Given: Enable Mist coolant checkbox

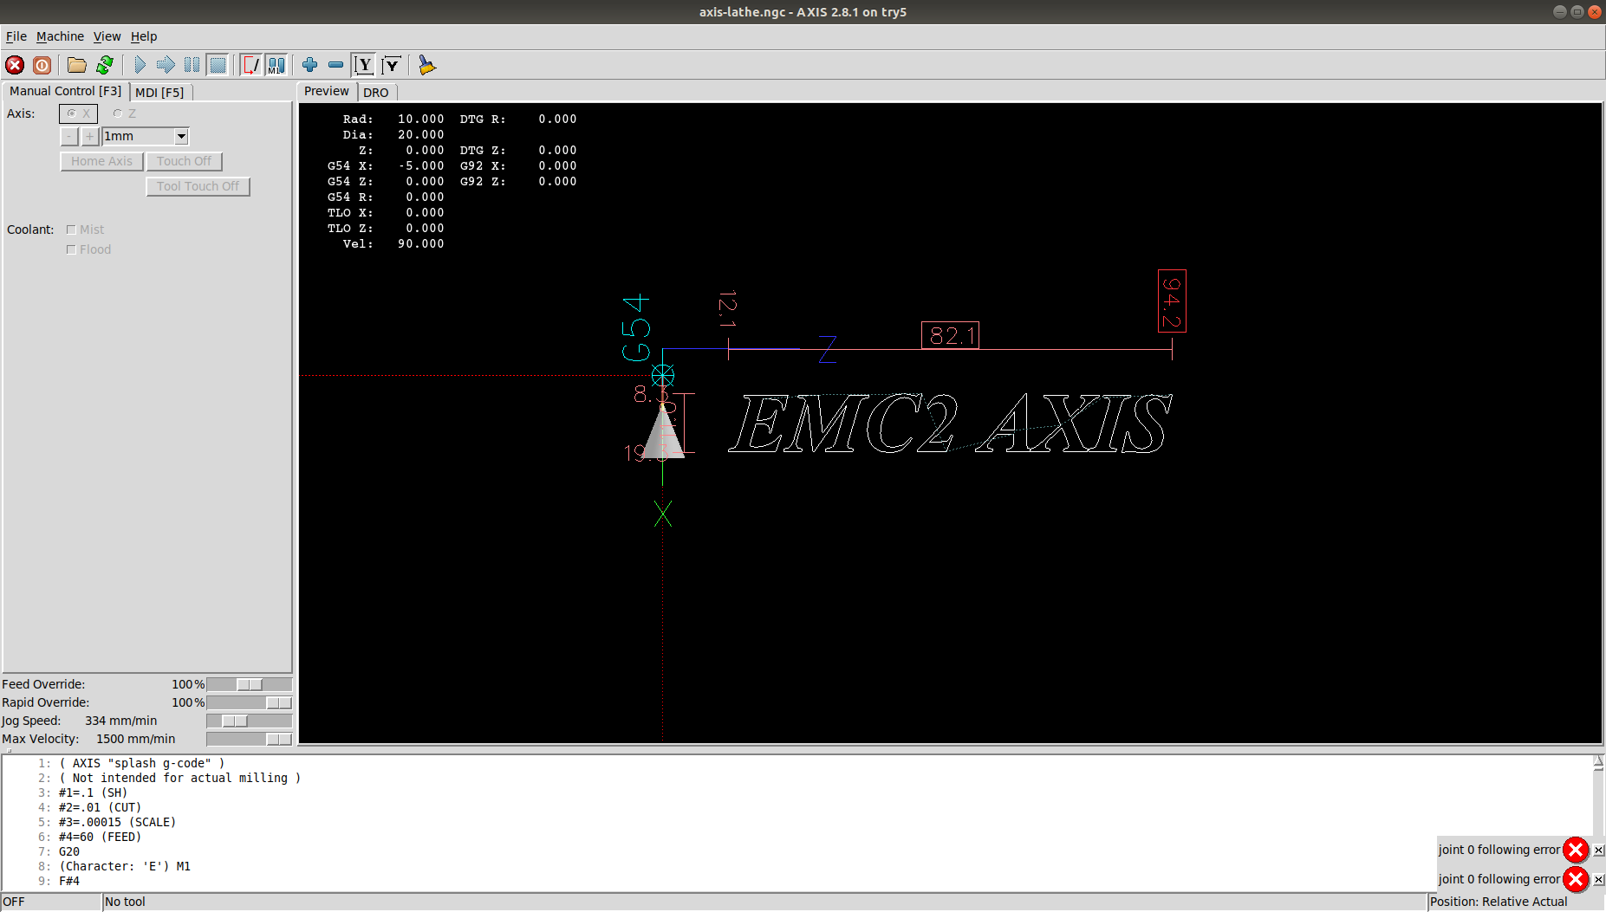Looking at the screenshot, I should coord(85,230).
